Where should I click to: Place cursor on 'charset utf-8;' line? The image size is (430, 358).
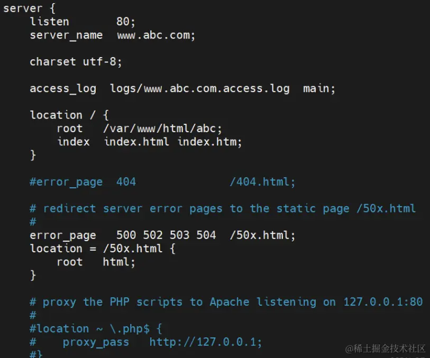[x=76, y=62]
